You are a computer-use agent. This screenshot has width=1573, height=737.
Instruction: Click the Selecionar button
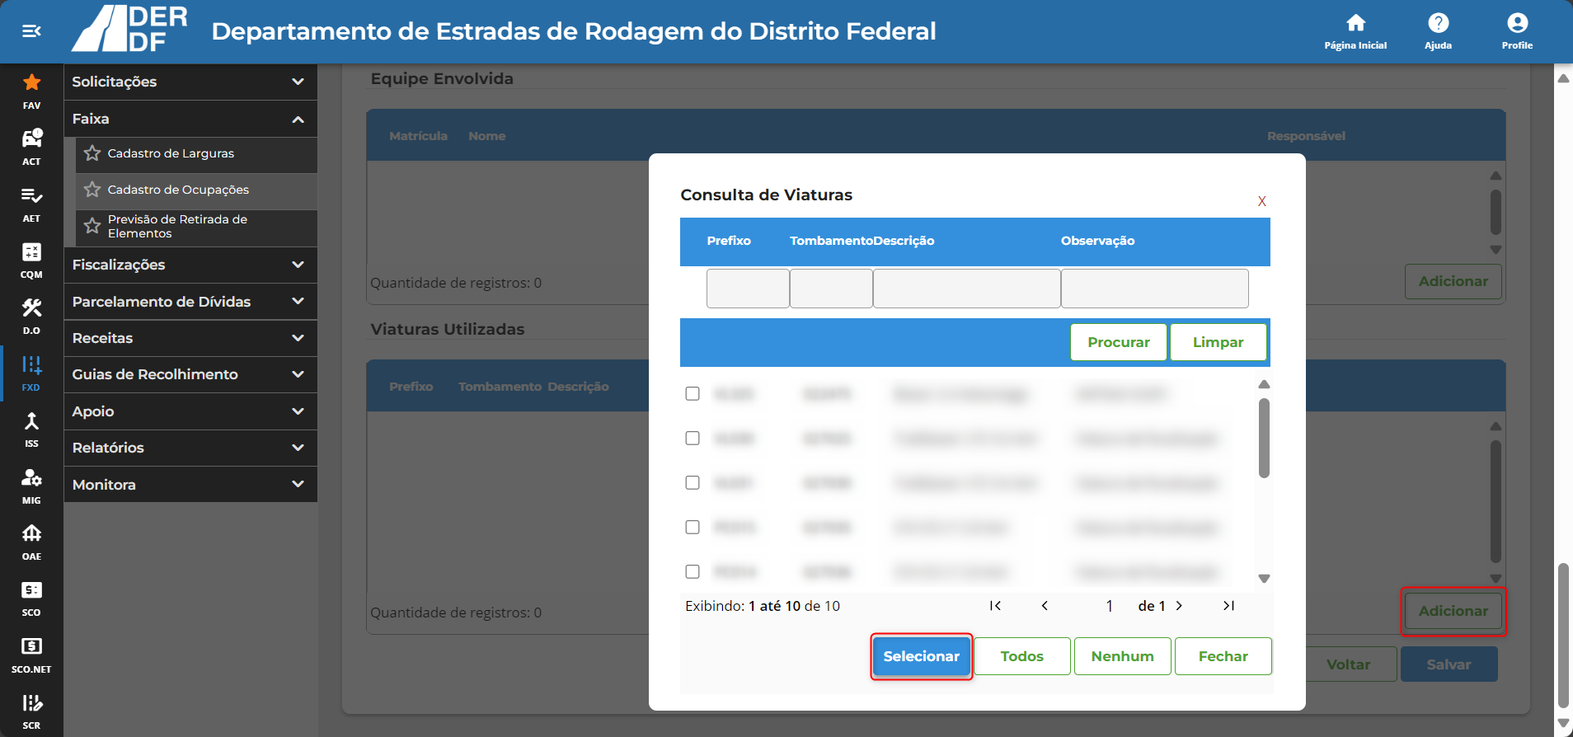[x=921, y=656]
